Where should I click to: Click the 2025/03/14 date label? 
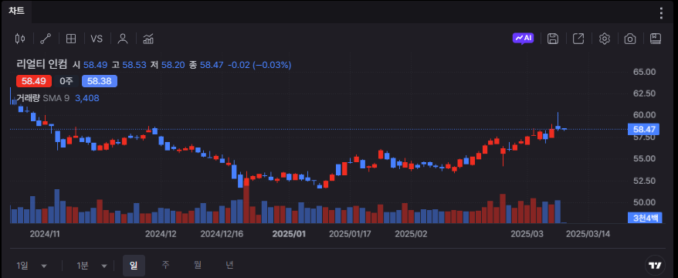pos(588,234)
